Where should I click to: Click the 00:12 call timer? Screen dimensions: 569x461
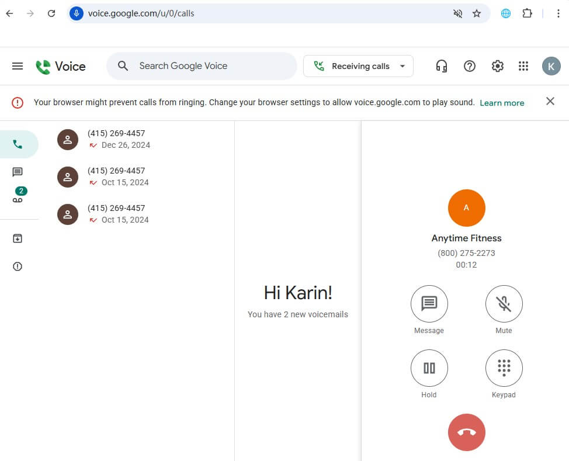(466, 265)
